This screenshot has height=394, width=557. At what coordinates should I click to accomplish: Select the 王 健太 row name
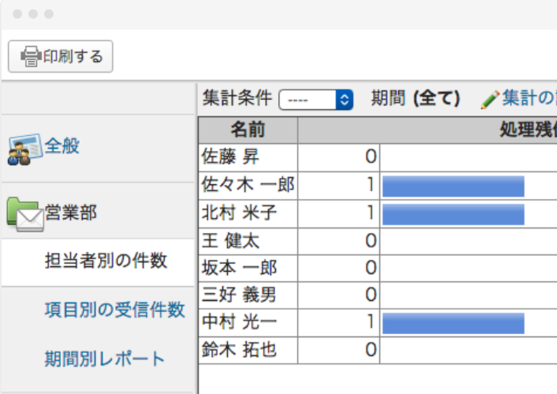click(230, 241)
